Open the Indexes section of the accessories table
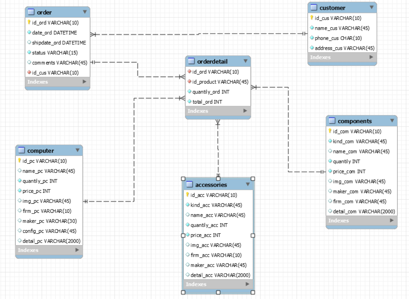Screen dimensions: 409x299 tap(247, 284)
